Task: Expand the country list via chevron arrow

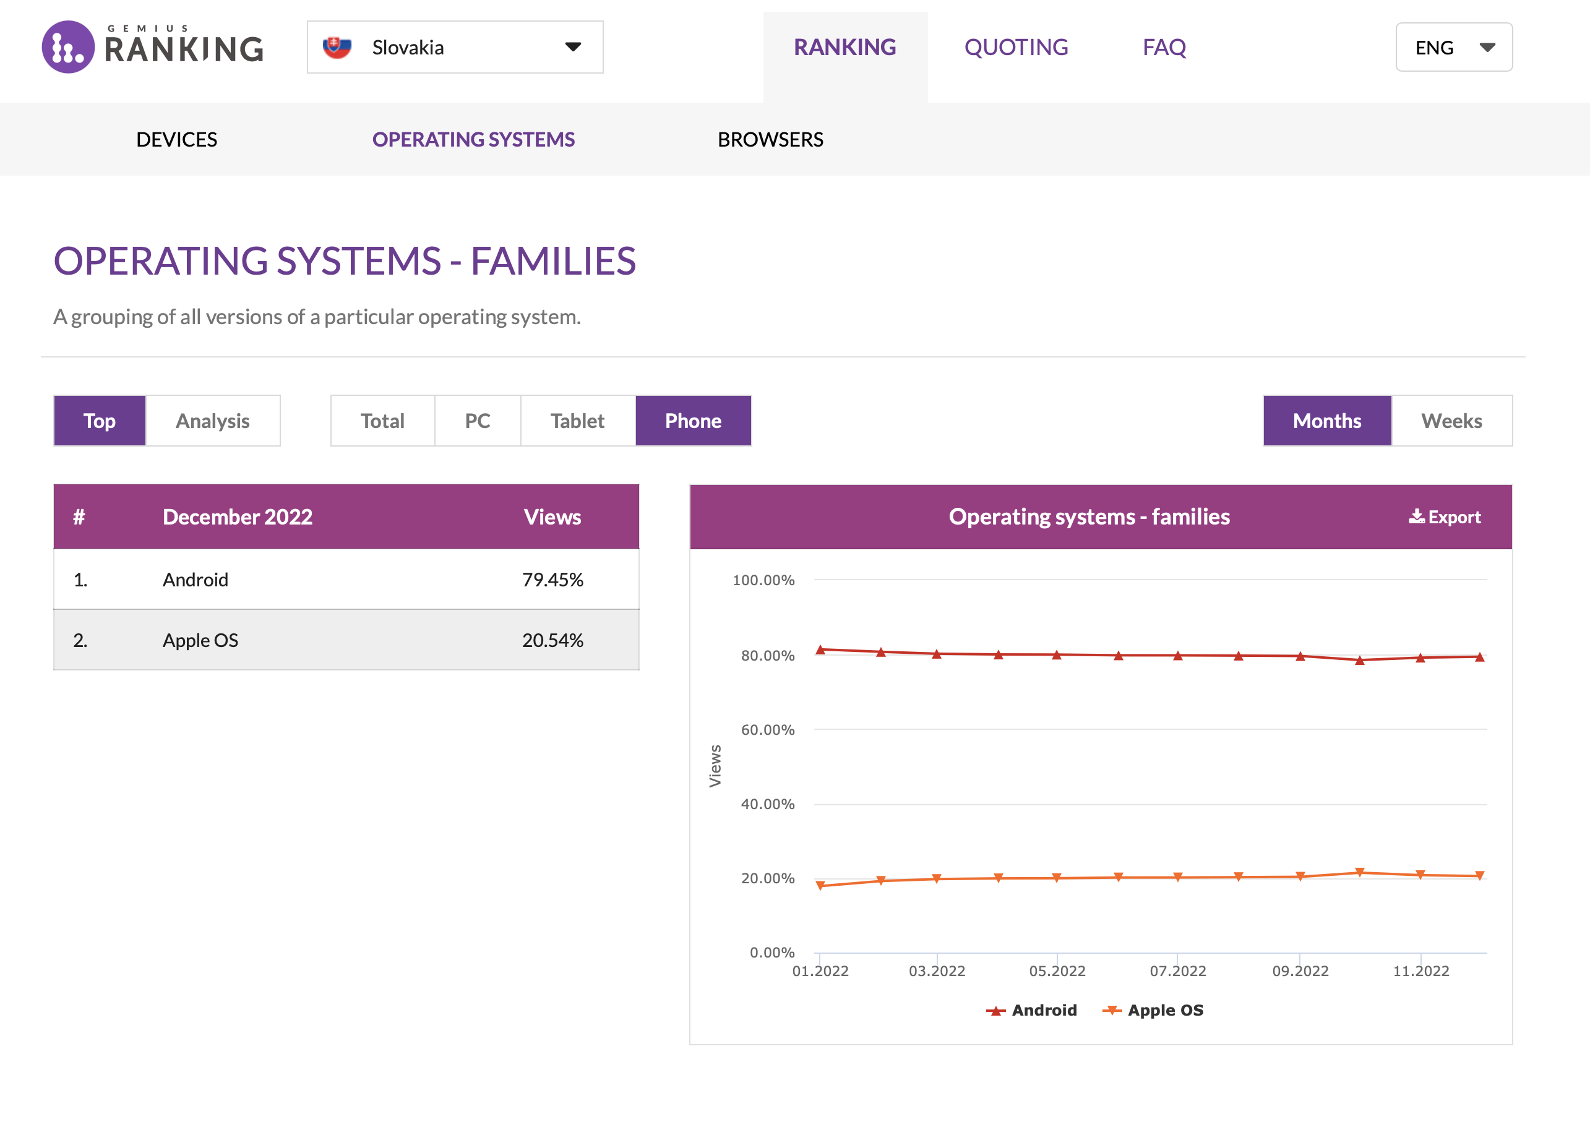Action: [573, 47]
